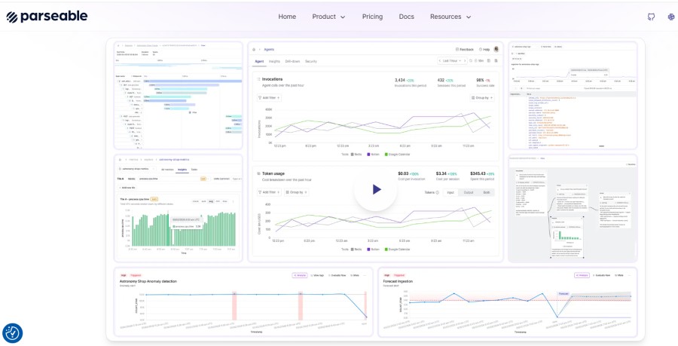Click the Help button in Agents panel
The height and width of the screenshot is (346, 678).
[x=484, y=49]
